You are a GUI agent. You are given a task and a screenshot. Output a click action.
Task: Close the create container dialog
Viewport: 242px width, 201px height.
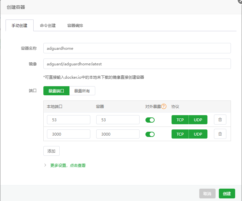point(240,1)
